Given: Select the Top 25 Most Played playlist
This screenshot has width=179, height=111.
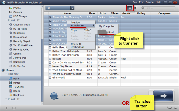Looking at the screenshot, I should point(23,45).
